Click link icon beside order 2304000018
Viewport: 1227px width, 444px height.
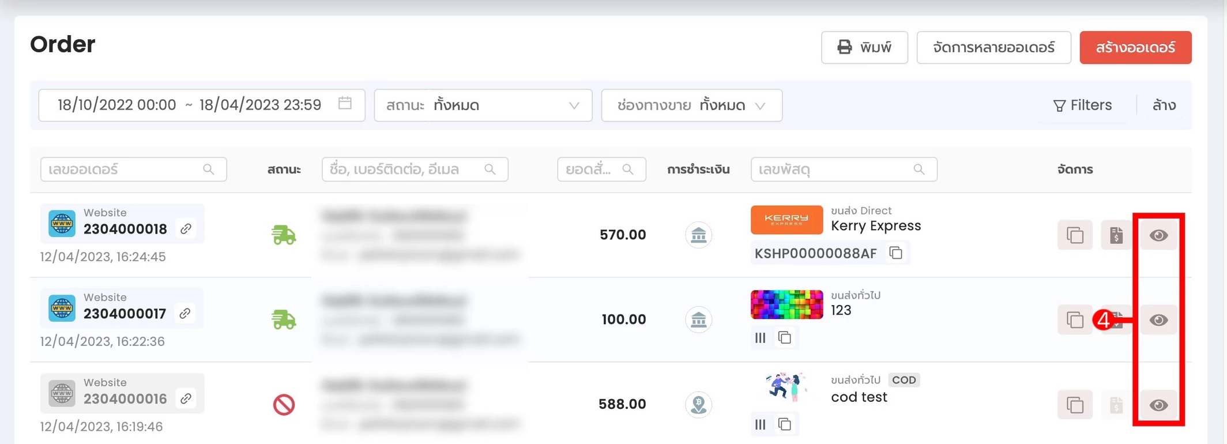[186, 229]
